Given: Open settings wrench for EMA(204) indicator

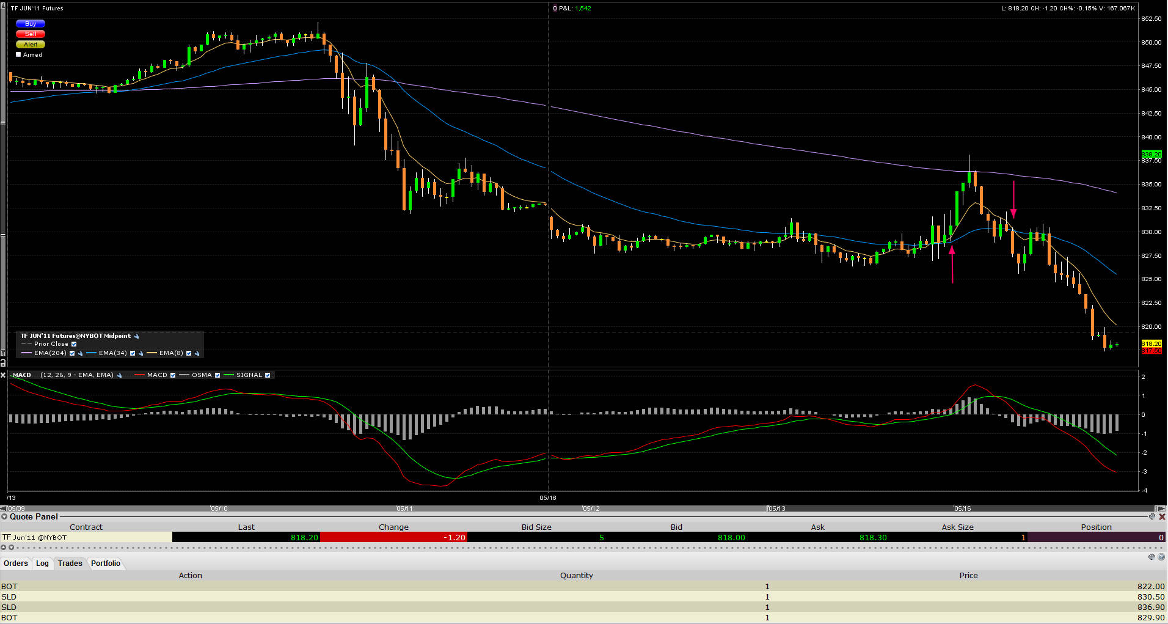Looking at the screenshot, I should click(x=80, y=353).
